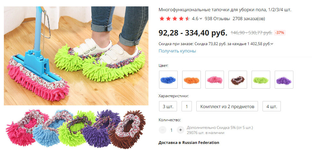Select the "3 шт." option
Image resolution: width=312 pixels, height=150 pixels.
(168, 106)
